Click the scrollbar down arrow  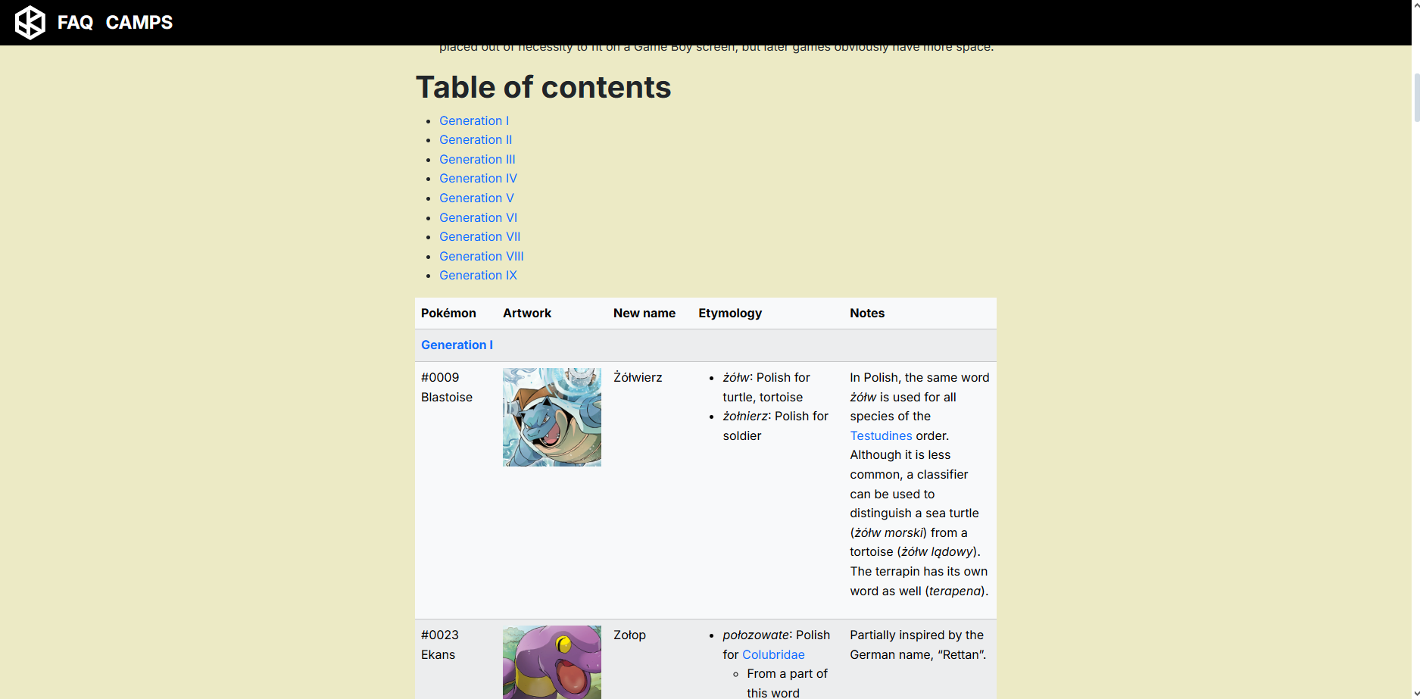click(x=1417, y=693)
